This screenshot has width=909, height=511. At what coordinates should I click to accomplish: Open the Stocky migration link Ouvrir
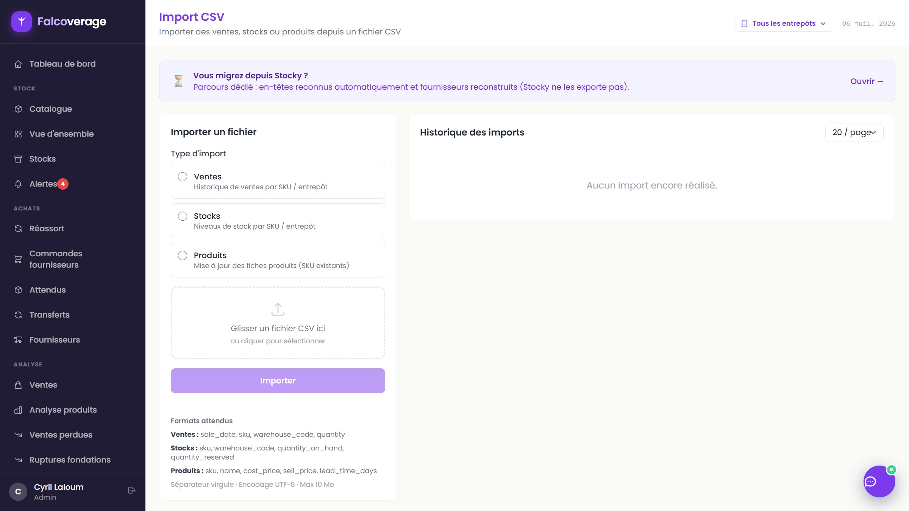867,81
